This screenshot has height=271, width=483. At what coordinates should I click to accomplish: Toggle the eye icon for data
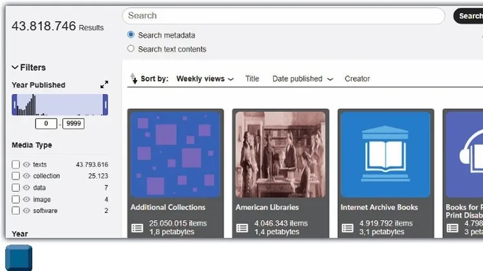tap(26, 187)
